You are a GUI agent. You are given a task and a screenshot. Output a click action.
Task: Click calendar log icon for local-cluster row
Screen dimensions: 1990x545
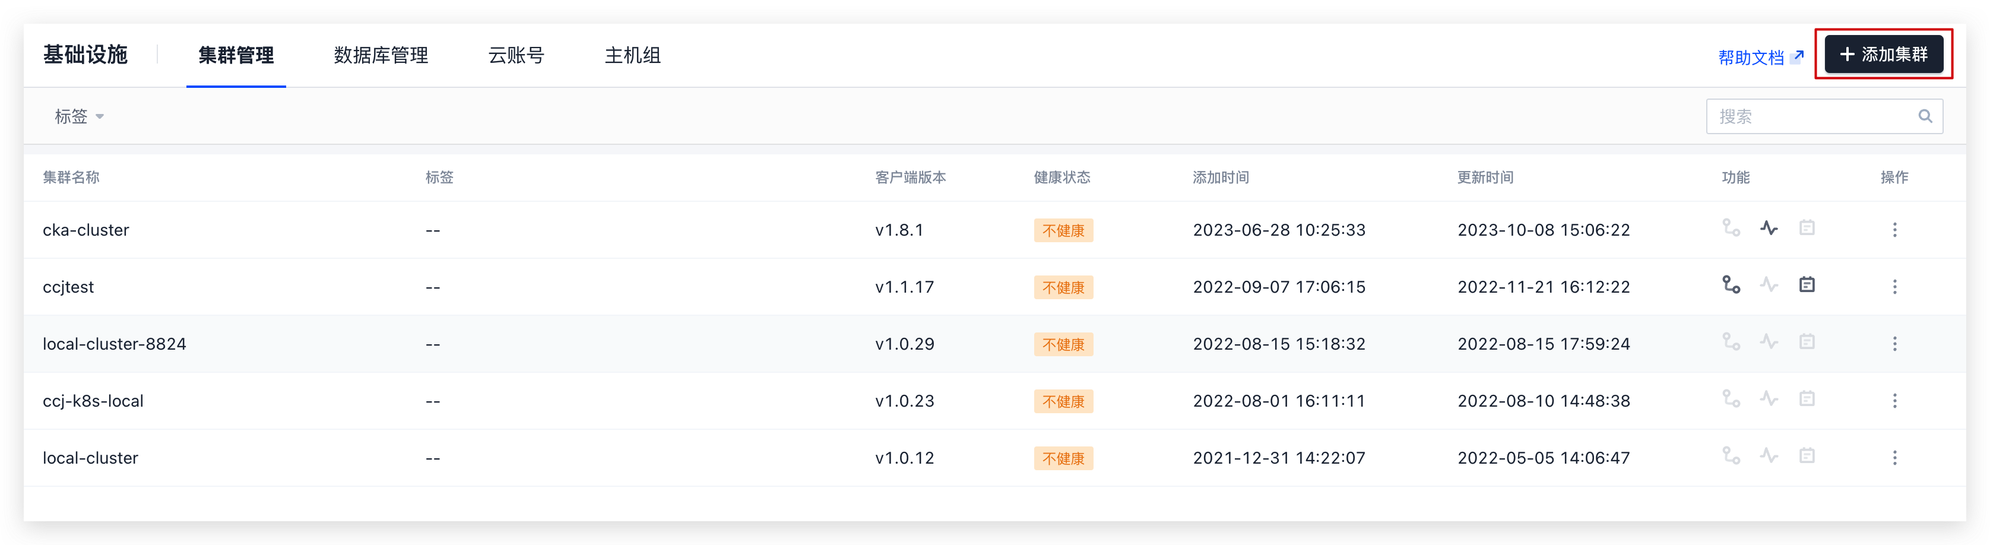coord(1807,455)
